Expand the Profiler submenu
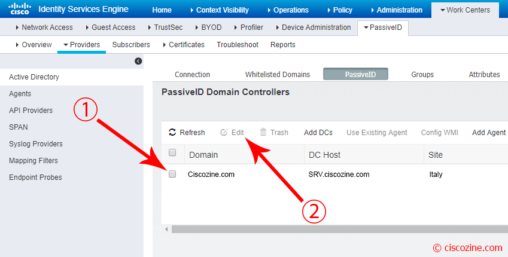This screenshot has height=257, width=508. tap(248, 27)
